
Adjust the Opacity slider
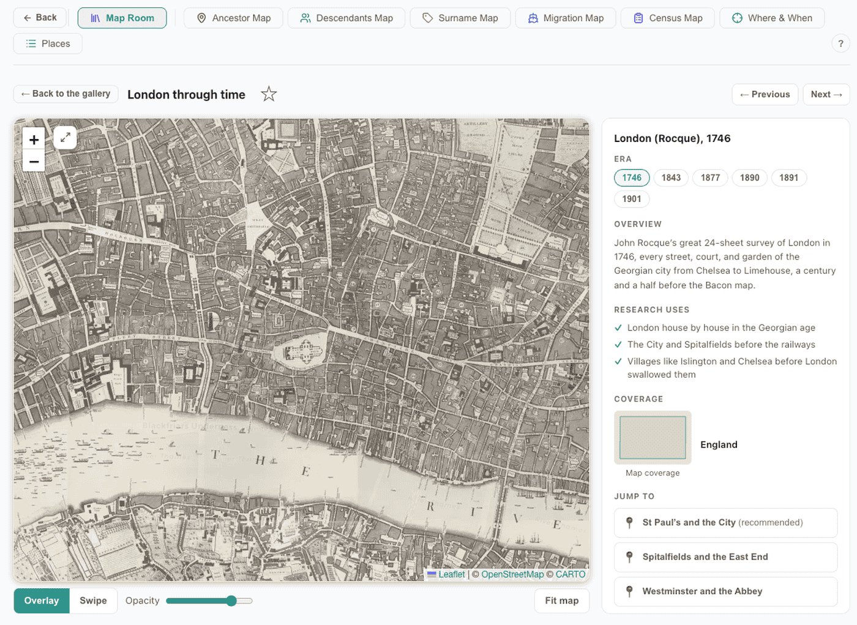coord(209,601)
